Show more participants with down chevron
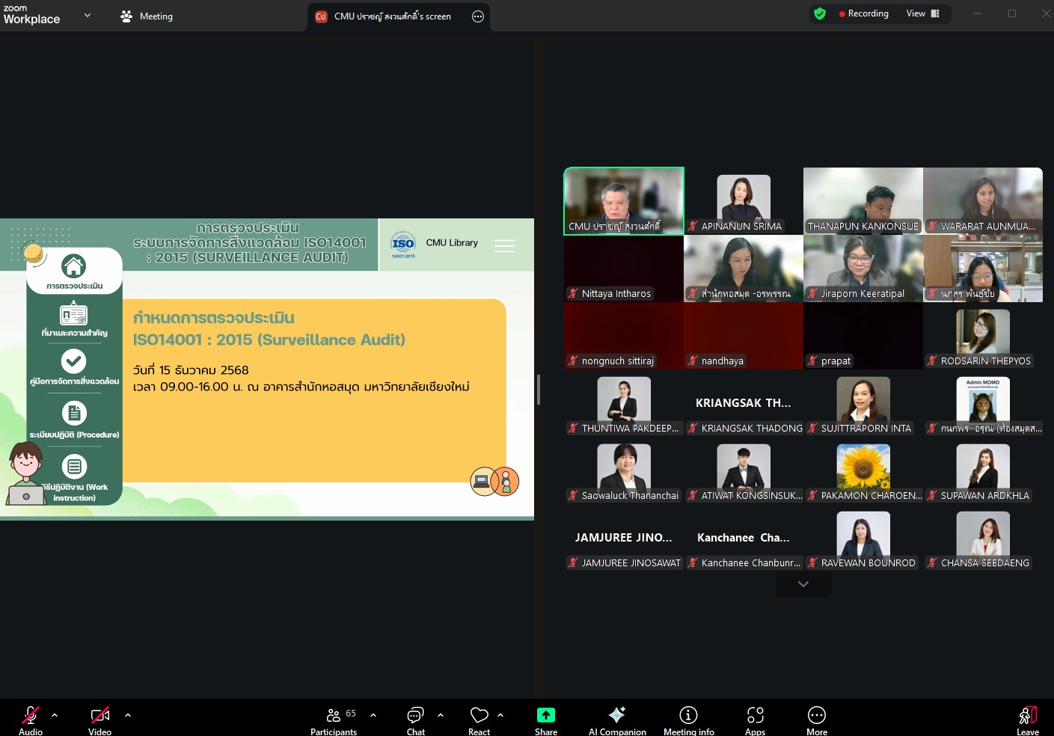The image size is (1054, 736). click(803, 584)
